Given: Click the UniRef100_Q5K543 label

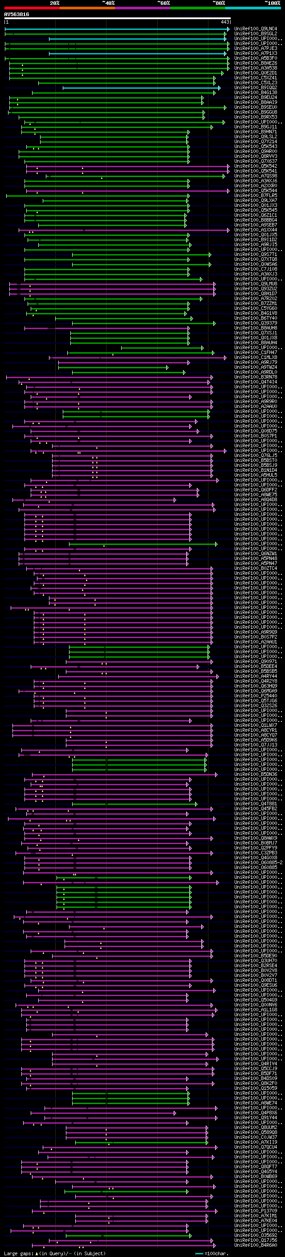Looking at the screenshot, I should click(256, 146).
